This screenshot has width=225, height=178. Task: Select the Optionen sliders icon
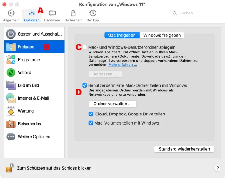pos(32,13)
